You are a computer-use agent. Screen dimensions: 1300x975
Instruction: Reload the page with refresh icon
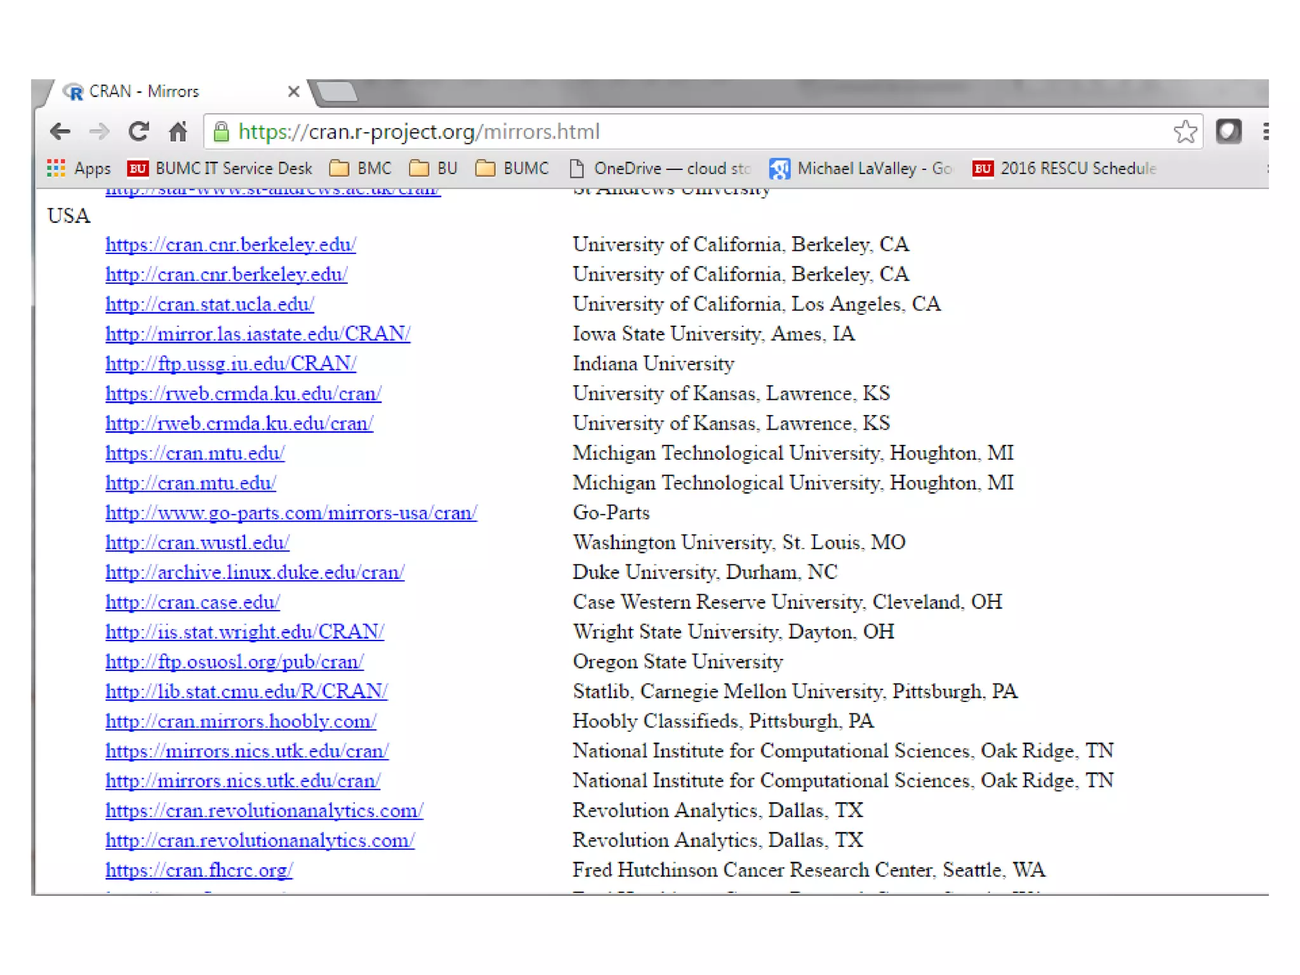138,132
